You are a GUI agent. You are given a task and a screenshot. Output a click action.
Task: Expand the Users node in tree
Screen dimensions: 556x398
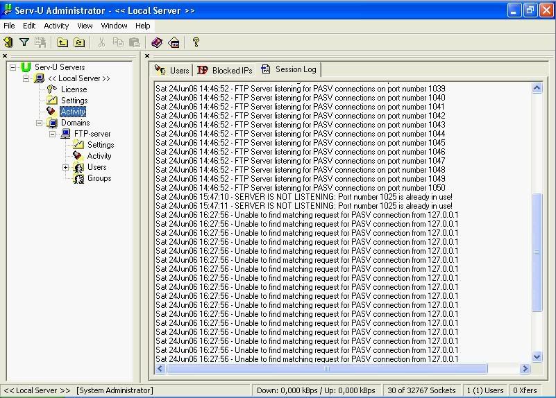[x=66, y=167]
